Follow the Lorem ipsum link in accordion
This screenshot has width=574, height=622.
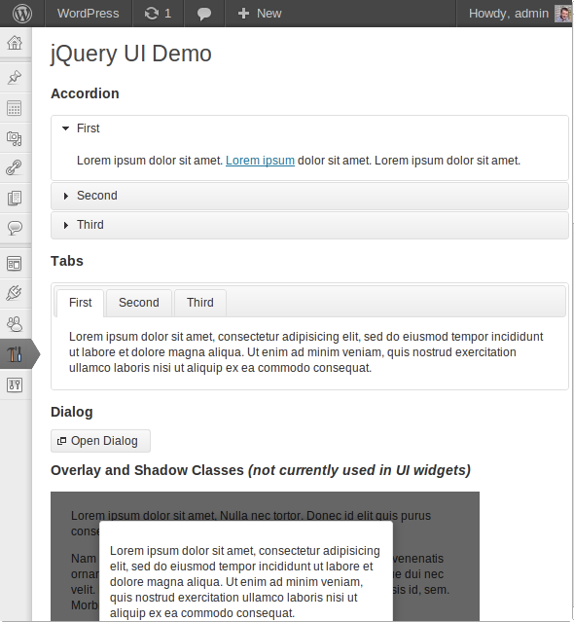tap(260, 161)
